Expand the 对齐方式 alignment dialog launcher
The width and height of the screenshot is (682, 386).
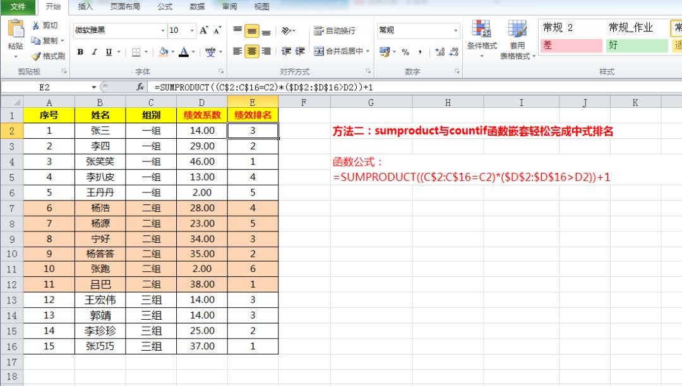[368, 71]
